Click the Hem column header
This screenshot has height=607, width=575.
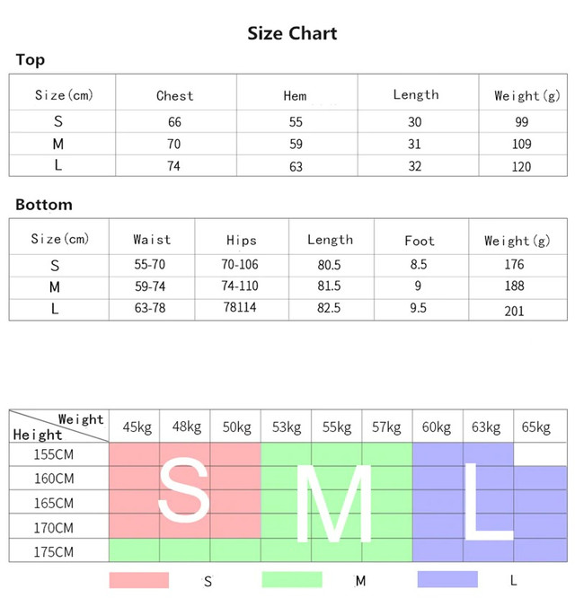[295, 96]
